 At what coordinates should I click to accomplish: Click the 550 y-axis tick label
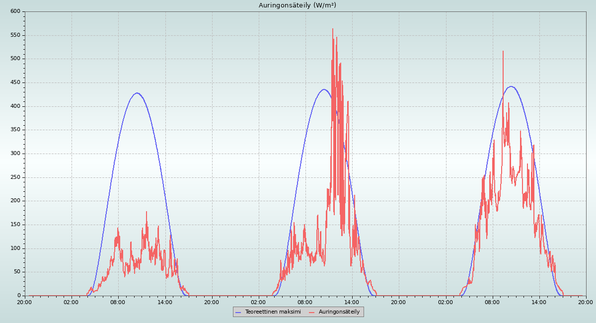pyautogui.click(x=15, y=35)
